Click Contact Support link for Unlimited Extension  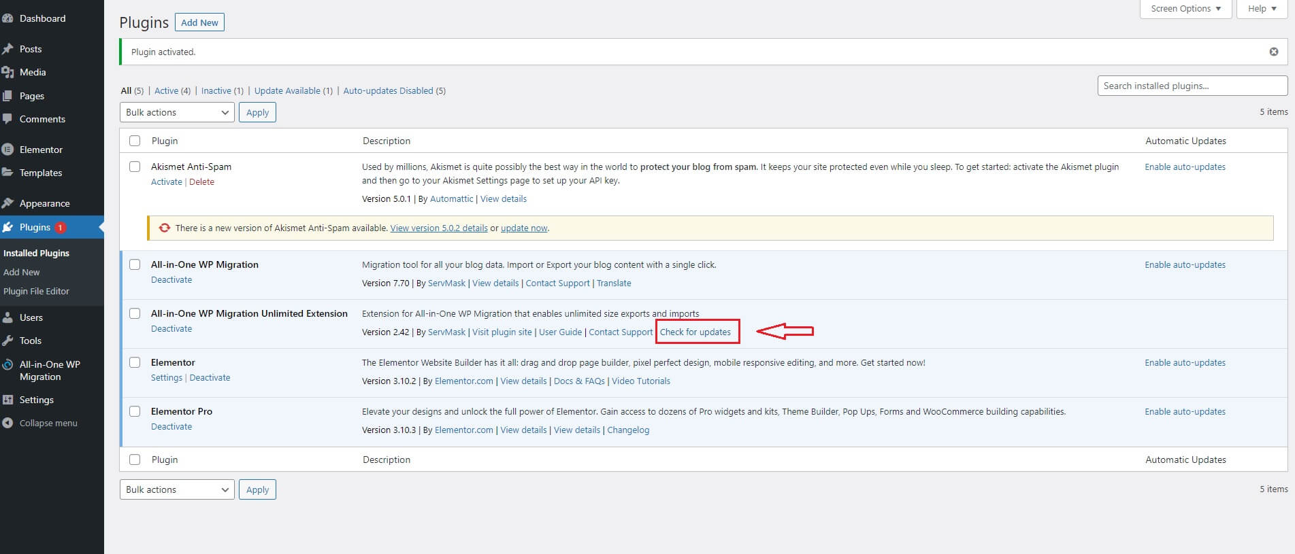click(621, 332)
